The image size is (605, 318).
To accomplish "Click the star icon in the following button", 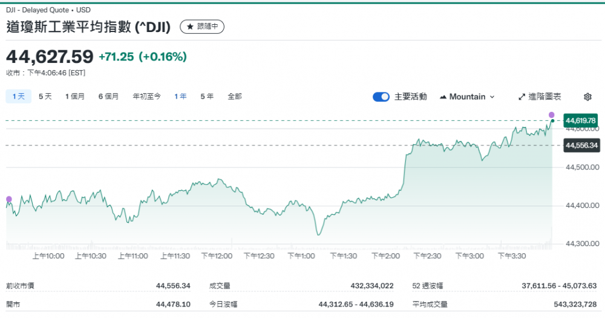I will (x=189, y=27).
